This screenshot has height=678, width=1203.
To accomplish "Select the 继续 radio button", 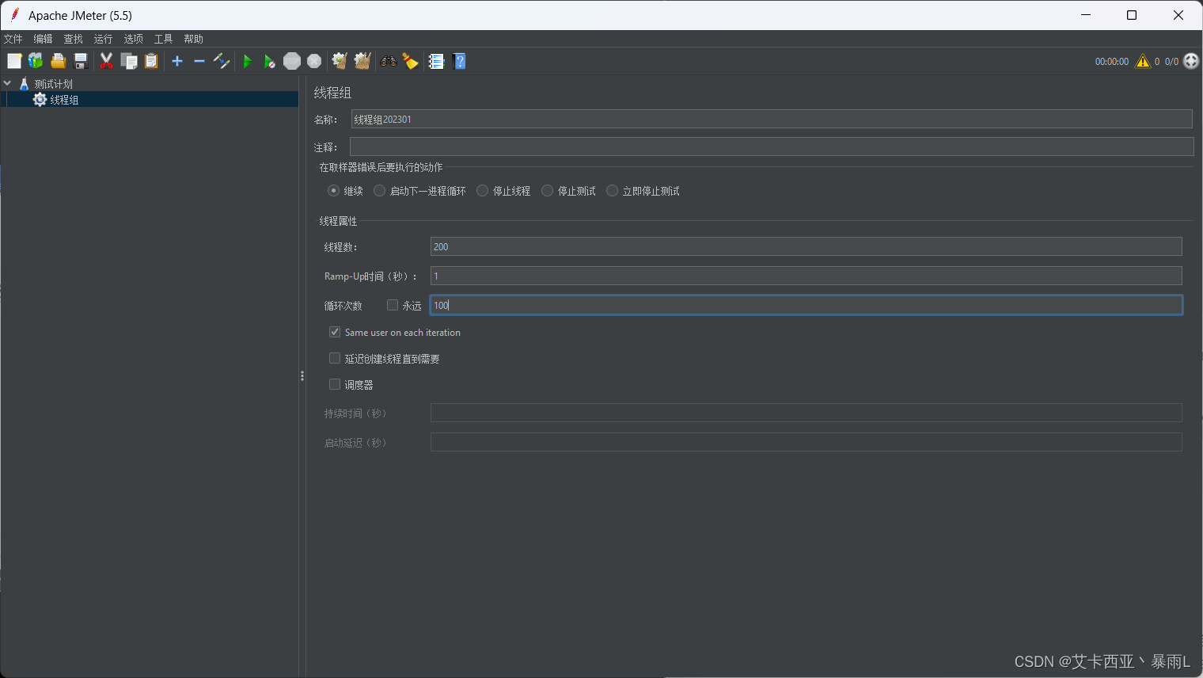I will pyautogui.click(x=333, y=191).
